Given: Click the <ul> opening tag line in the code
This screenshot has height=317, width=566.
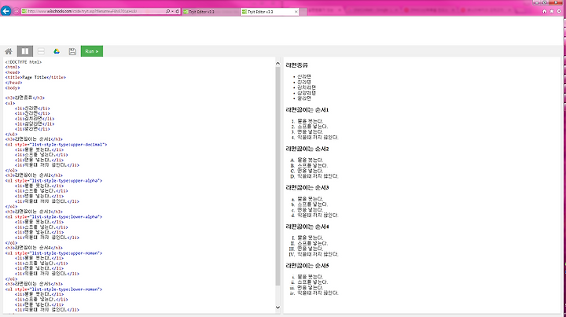Looking at the screenshot, I should point(10,103).
